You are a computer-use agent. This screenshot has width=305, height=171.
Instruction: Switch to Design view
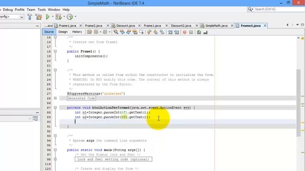pos(63,32)
